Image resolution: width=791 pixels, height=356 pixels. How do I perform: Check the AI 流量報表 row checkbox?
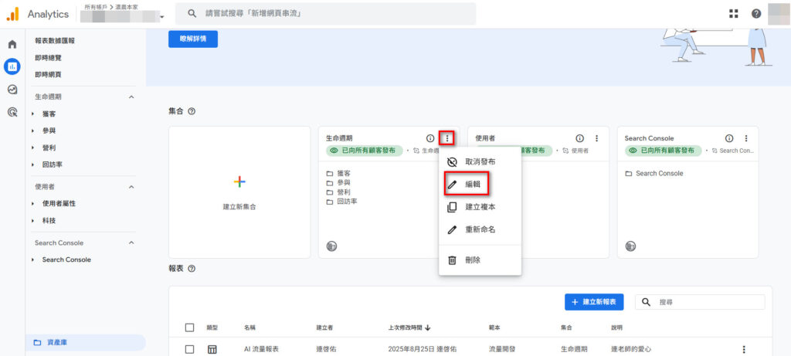(x=190, y=349)
